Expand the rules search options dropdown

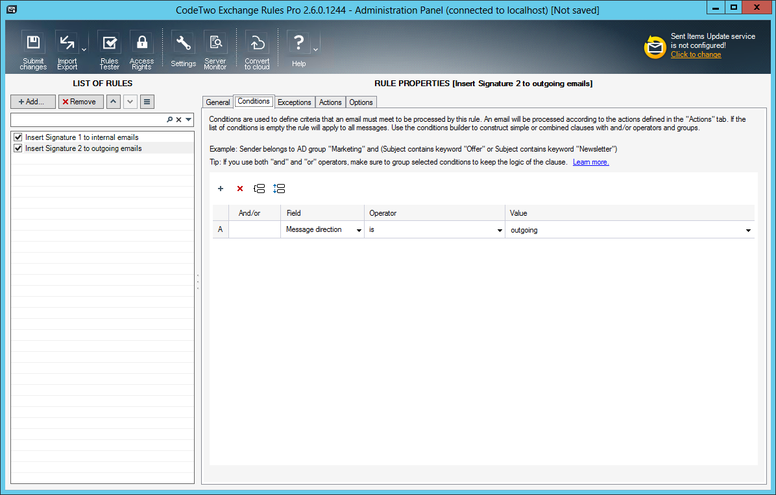pos(189,120)
